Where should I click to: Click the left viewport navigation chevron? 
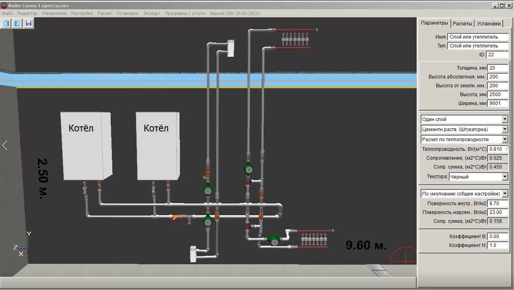[x=5, y=145]
